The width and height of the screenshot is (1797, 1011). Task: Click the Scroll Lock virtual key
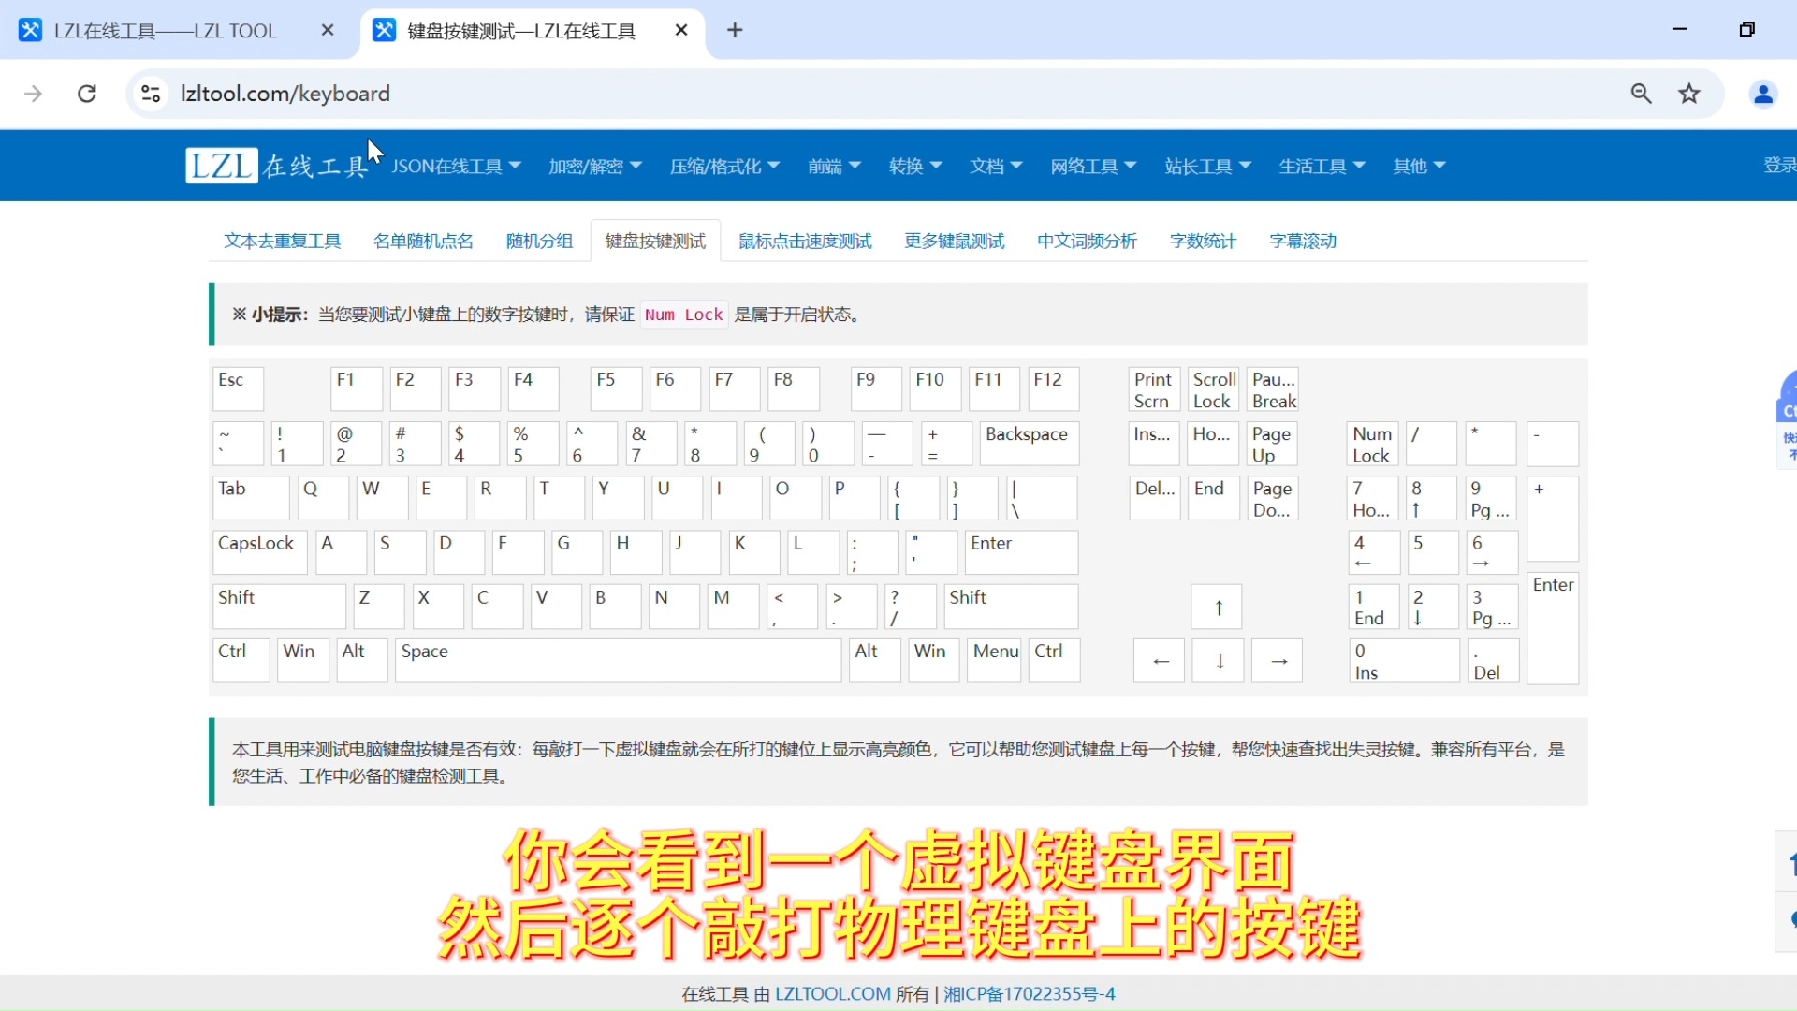[x=1214, y=389]
